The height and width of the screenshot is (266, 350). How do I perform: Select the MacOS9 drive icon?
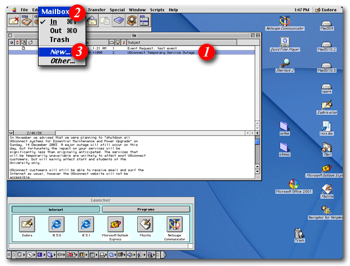click(326, 25)
